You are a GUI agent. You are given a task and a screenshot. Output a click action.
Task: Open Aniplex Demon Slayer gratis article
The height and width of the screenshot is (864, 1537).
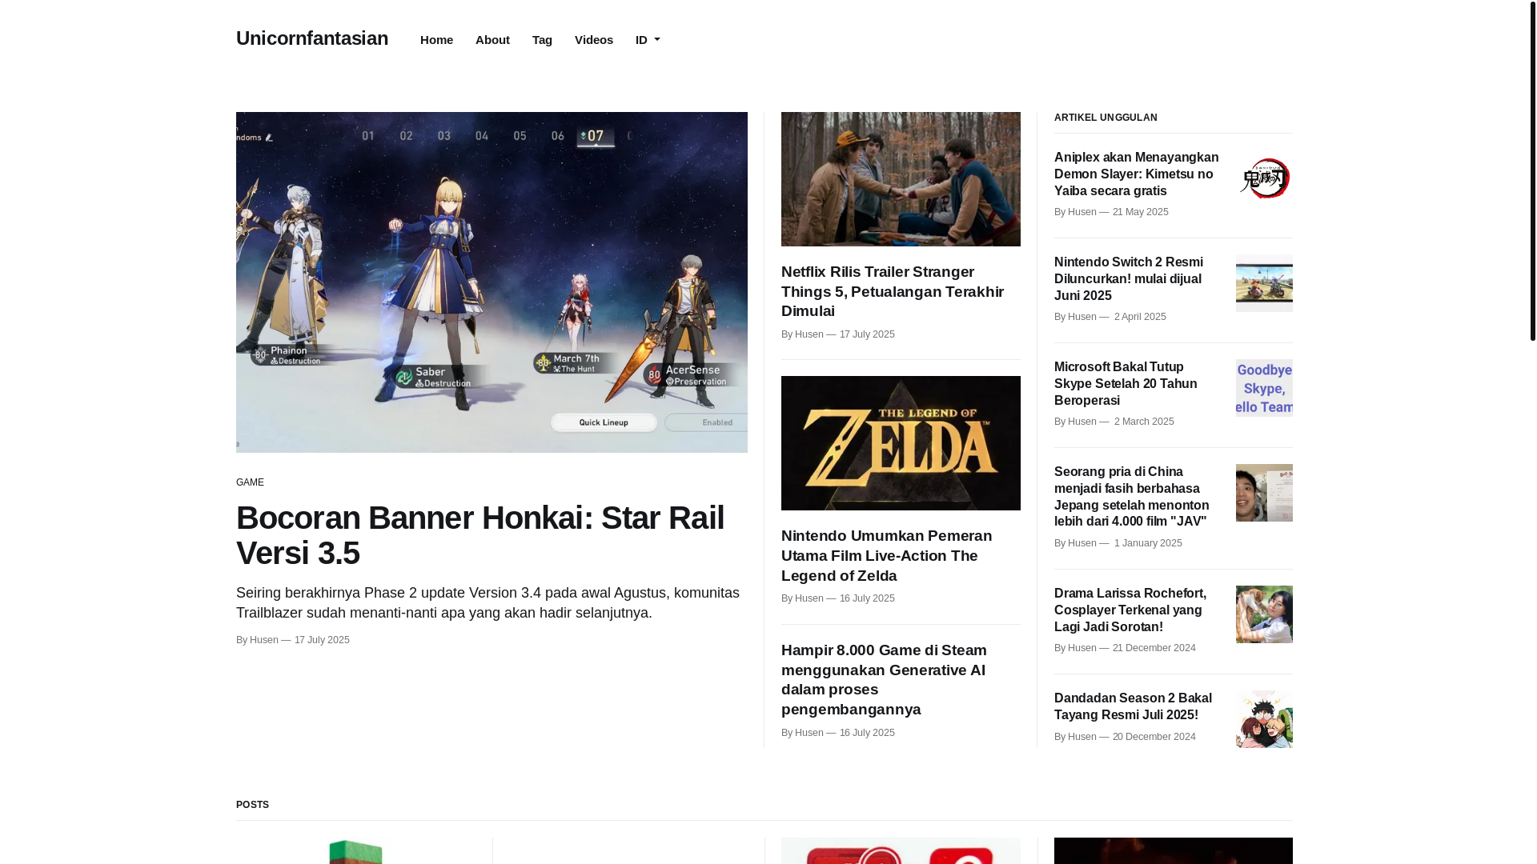coord(1136,174)
